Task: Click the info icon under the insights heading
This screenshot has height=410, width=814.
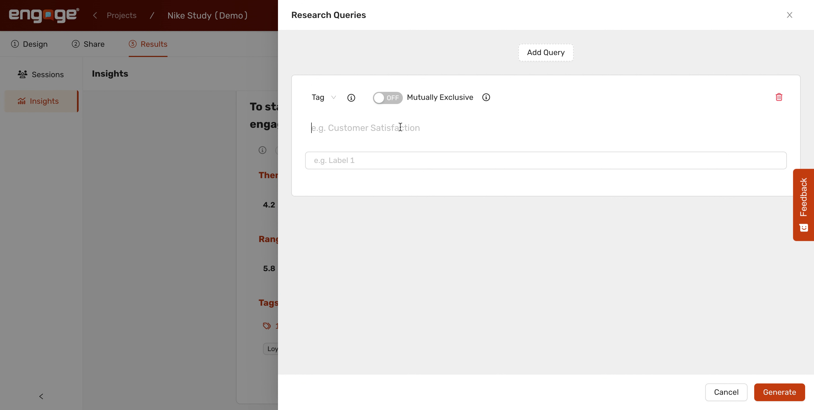Action: (x=262, y=150)
